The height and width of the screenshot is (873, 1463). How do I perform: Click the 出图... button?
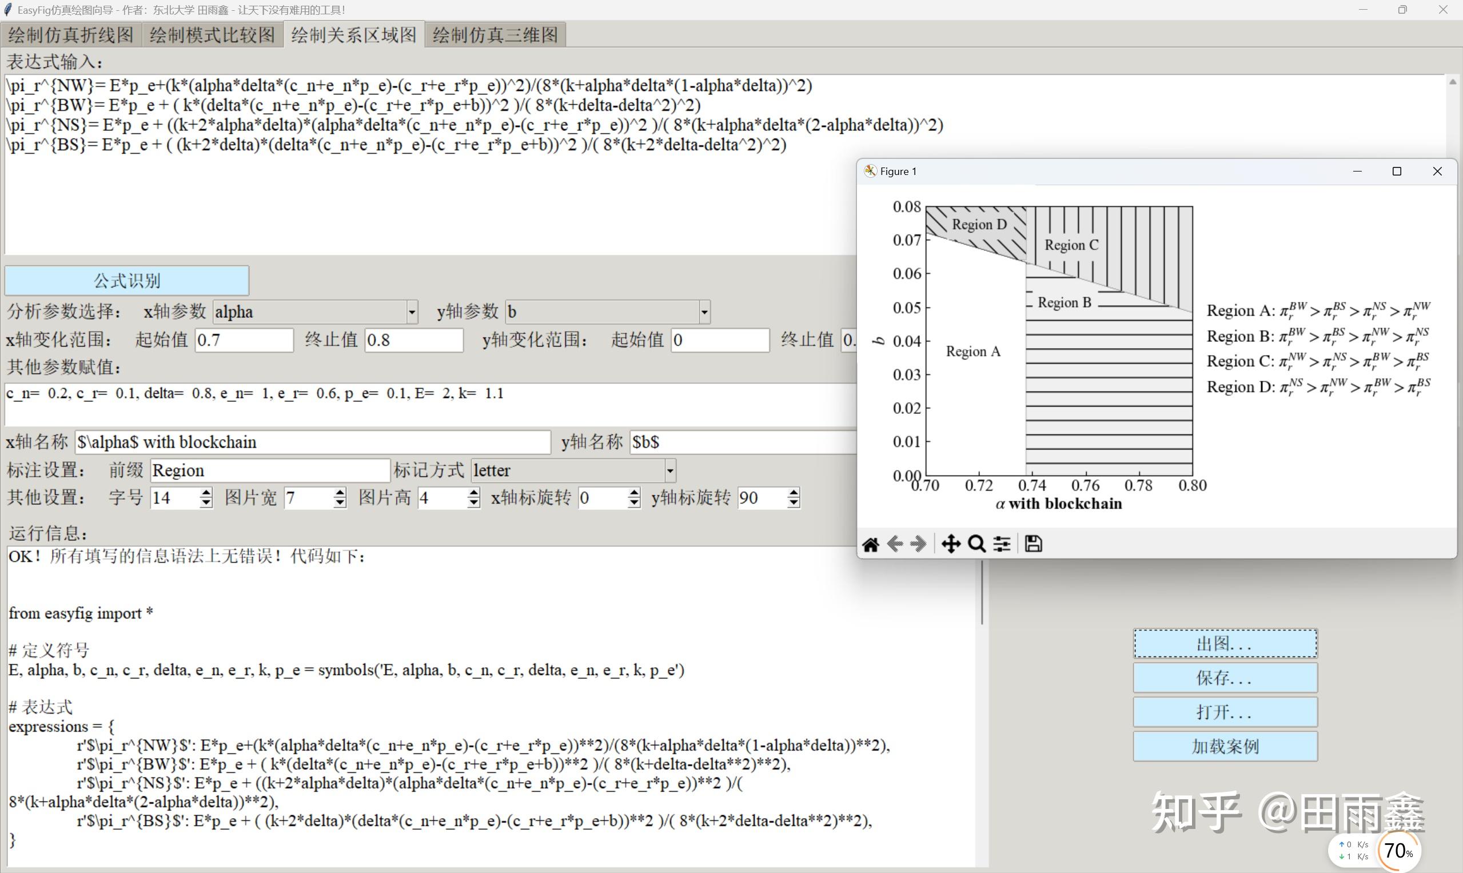click(x=1225, y=644)
